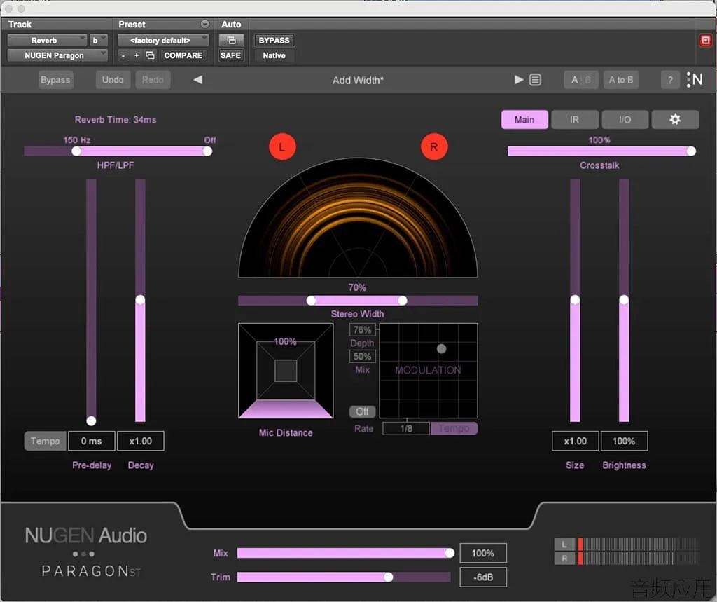The image size is (717, 602).
Task: Click the Decay vertical slider handle
Action: 140,300
